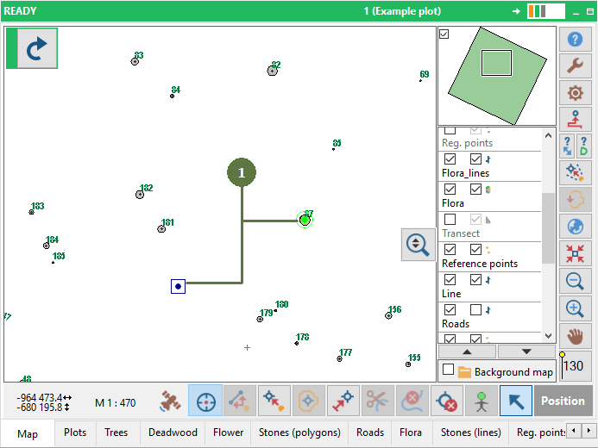Open the wrench tools button
Screen dimensions: 598x448
[x=575, y=65]
